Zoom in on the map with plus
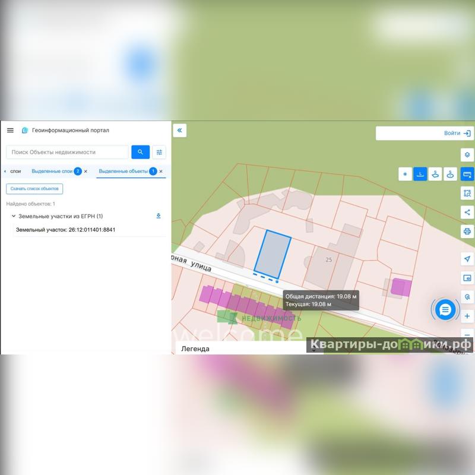This screenshot has width=475, height=475. point(467,316)
